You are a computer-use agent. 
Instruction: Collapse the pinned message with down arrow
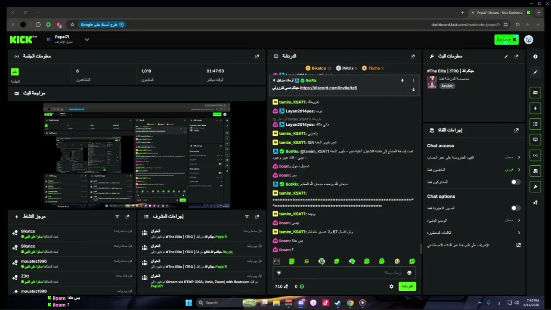point(414,90)
